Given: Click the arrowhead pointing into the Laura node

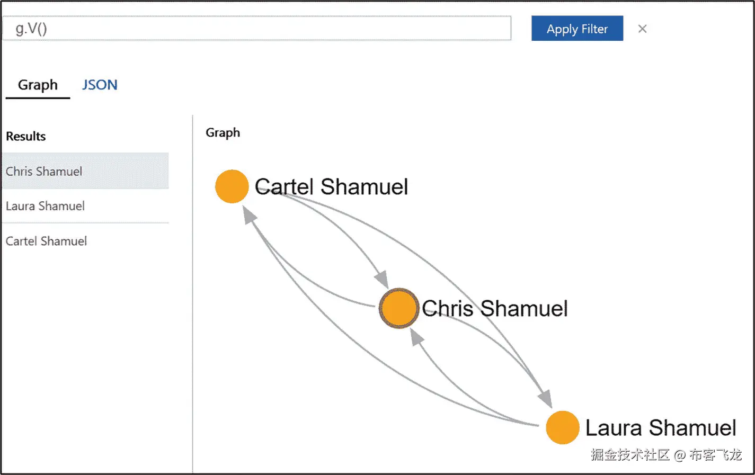Looking at the screenshot, I should (x=545, y=398).
